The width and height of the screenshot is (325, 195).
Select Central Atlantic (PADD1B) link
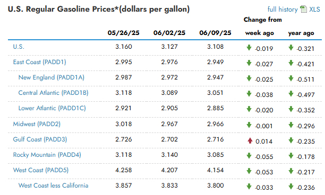pos(53,93)
